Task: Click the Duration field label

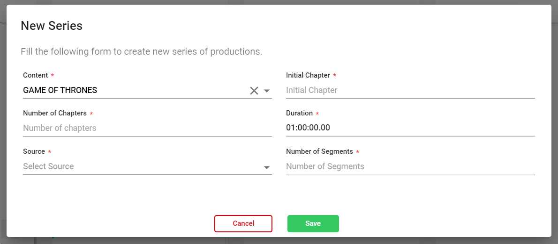Action: [299, 113]
